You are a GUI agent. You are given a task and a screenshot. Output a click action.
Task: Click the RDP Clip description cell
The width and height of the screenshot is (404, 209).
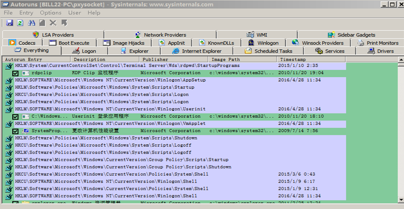tap(95, 73)
